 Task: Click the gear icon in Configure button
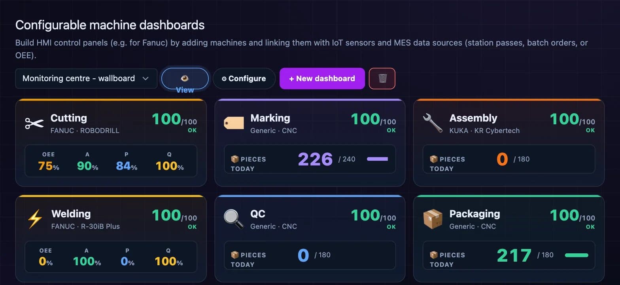(224, 79)
